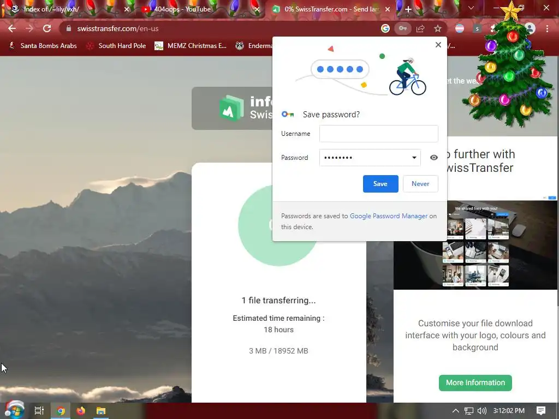Viewport: 559px width, 419px height.
Task: Open network status tray icon
Action: click(x=469, y=411)
